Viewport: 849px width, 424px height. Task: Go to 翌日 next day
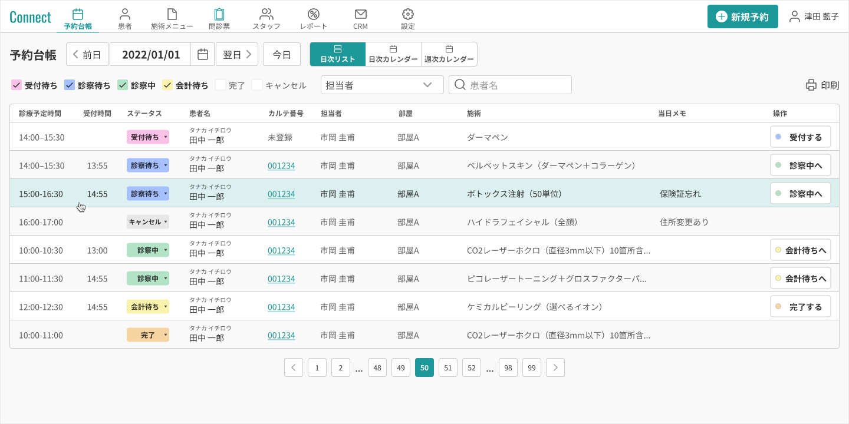point(237,54)
